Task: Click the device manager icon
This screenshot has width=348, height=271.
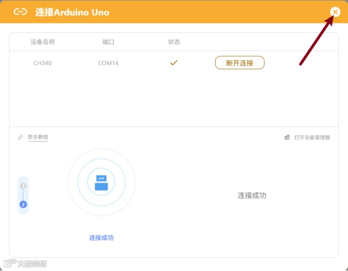Action: [x=287, y=137]
